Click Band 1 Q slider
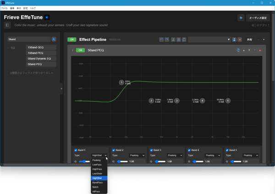Screen dimensions: 275x194 point(84,162)
